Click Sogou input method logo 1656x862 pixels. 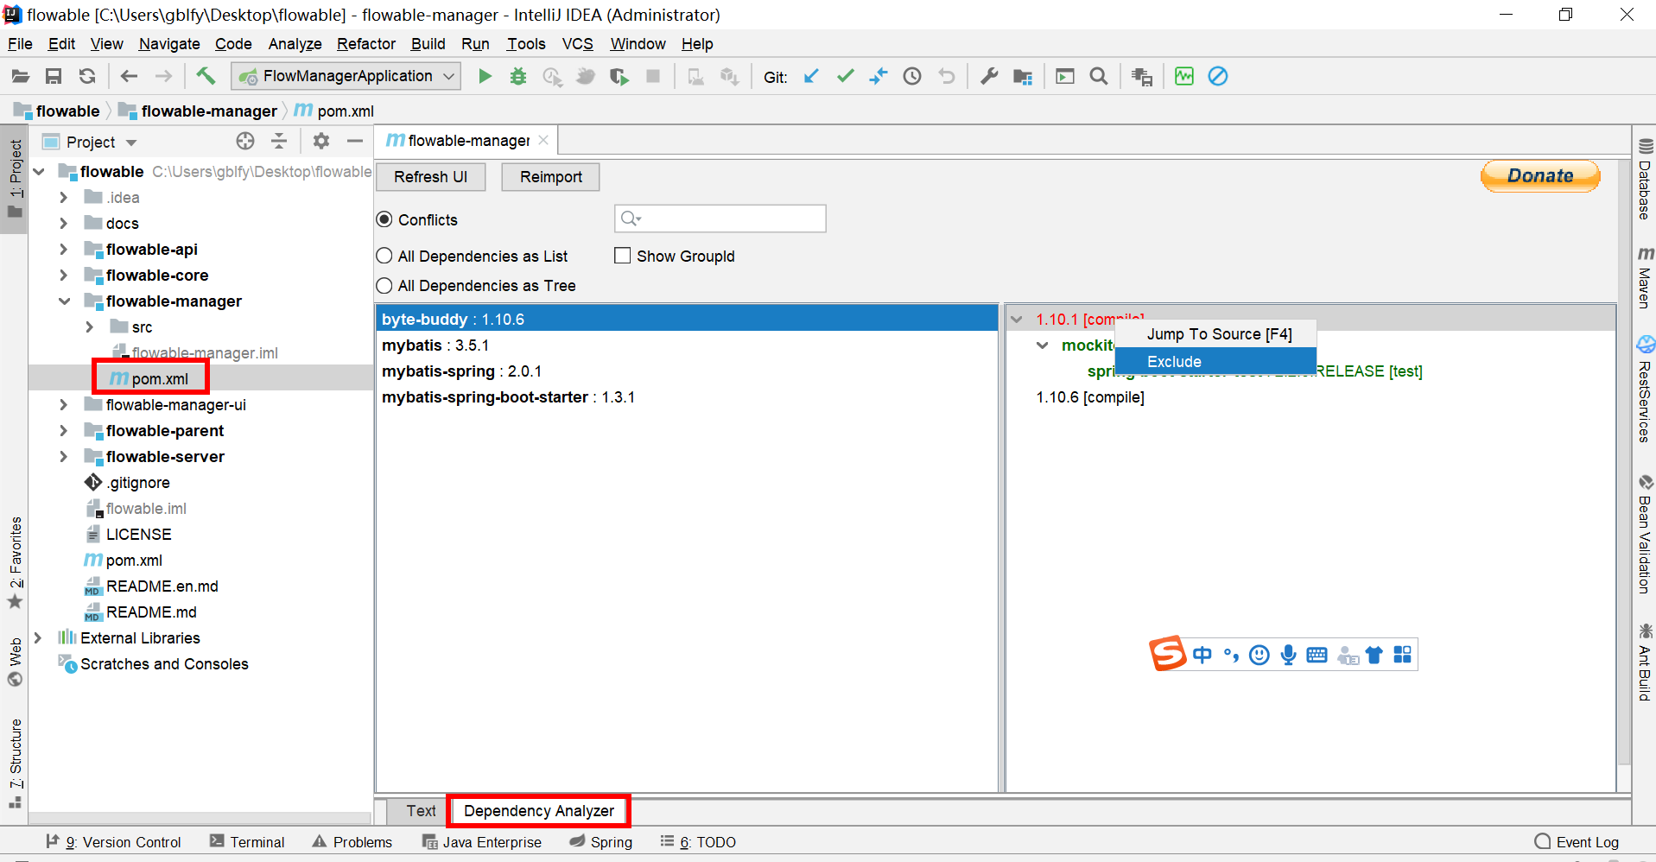coord(1167,654)
